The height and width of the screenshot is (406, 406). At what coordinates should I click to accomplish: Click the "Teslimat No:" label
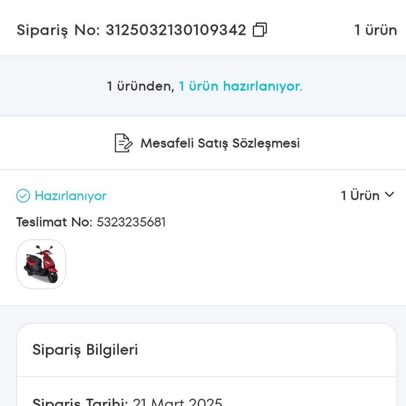click(54, 222)
